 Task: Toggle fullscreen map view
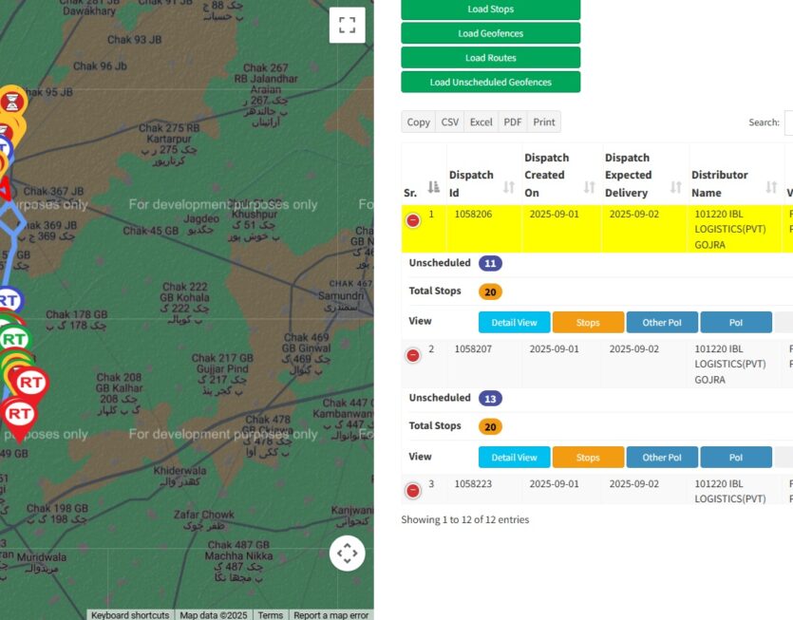pyautogui.click(x=347, y=26)
